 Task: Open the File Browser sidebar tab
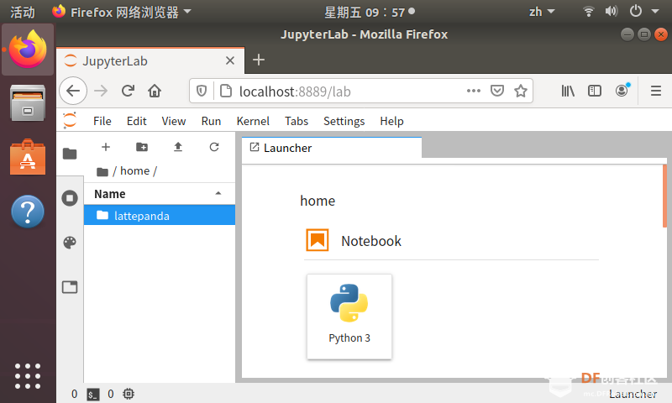tap(70, 154)
